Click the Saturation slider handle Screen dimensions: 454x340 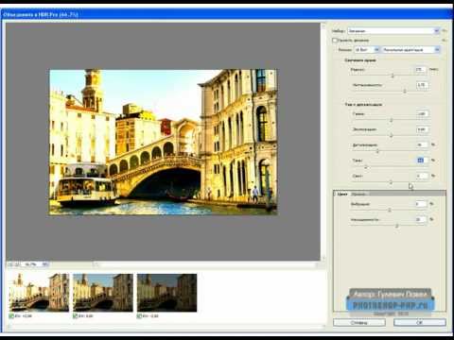397,226
